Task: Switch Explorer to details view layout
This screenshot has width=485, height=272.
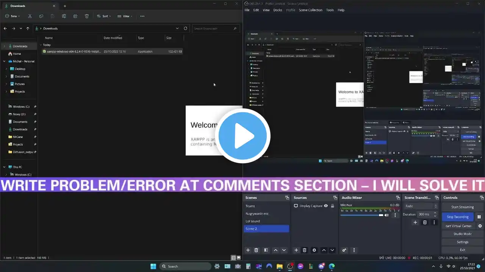Action: click(233, 258)
